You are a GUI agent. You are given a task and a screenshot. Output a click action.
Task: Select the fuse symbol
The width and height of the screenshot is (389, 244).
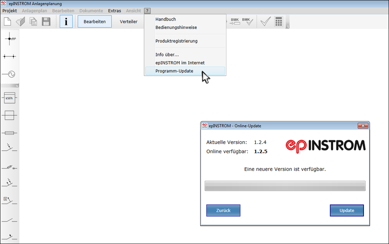(x=9, y=133)
